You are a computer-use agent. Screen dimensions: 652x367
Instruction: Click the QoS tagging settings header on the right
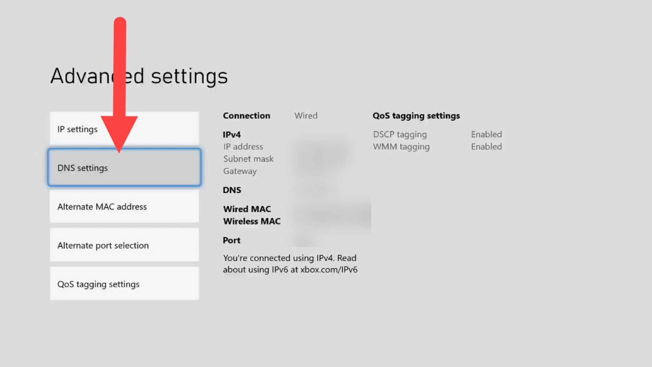[x=416, y=116]
